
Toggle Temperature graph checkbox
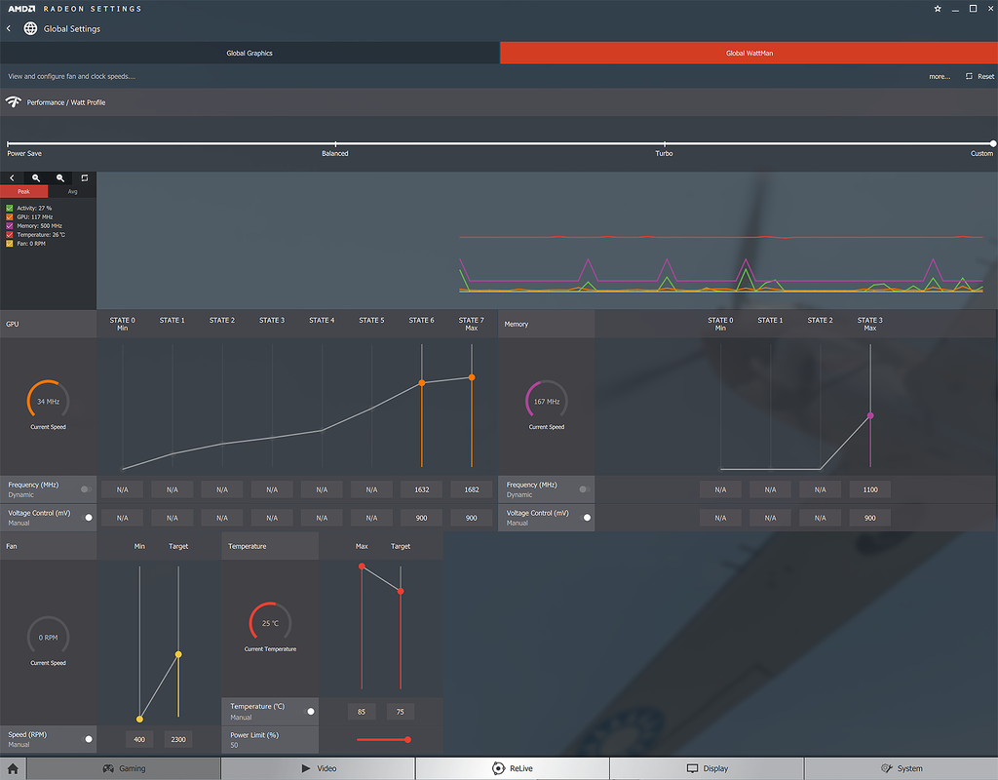point(10,235)
